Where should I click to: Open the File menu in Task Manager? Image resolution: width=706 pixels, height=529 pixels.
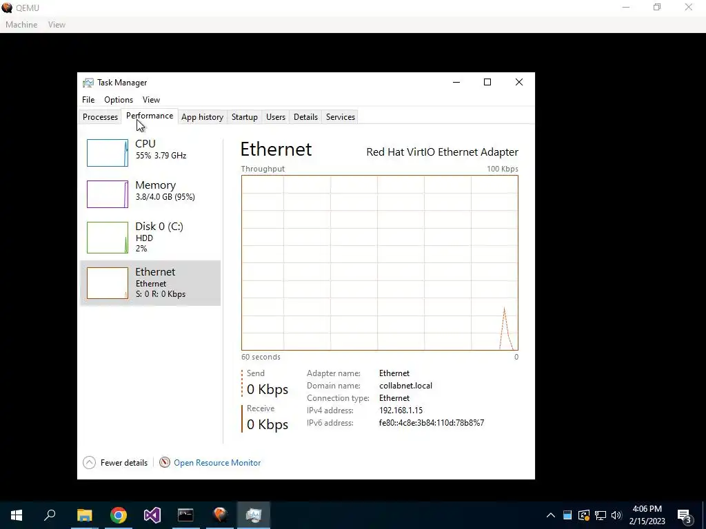[88, 100]
